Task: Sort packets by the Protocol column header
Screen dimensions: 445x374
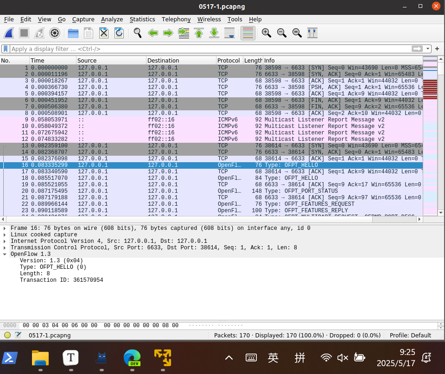Action: click(229, 60)
